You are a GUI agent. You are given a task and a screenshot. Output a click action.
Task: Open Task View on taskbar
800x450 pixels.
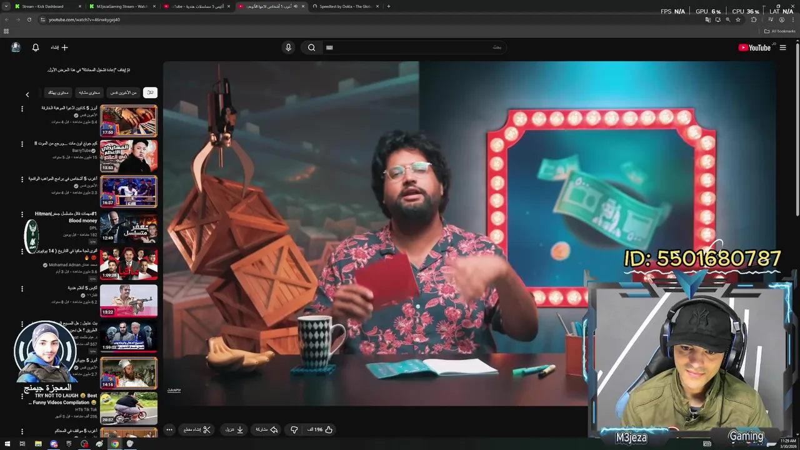click(x=22, y=444)
